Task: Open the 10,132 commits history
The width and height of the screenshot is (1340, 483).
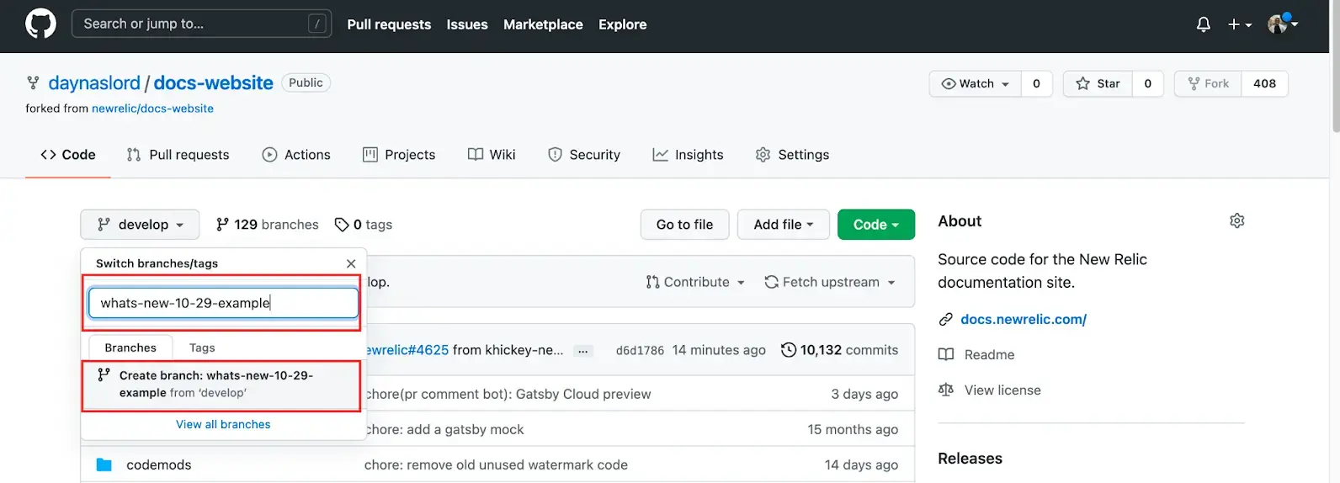Action: (x=839, y=350)
